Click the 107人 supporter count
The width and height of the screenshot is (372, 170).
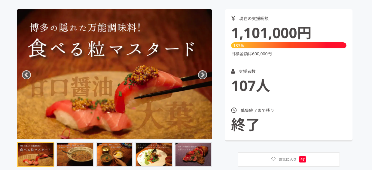(250, 86)
